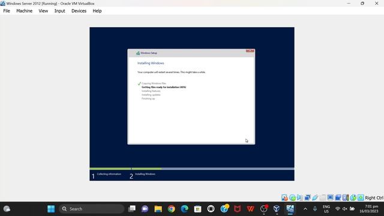Click the Right Ctrl host key label
Screen dimensions: 384x216
pyautogui.click(x=374, y=197)
